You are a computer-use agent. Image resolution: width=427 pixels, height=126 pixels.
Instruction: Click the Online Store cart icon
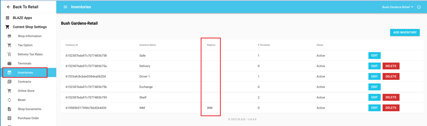point(9,91)
